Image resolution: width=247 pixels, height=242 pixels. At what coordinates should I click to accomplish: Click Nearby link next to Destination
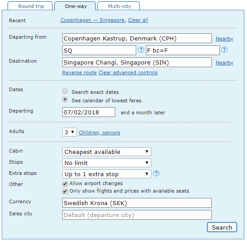[224, 63]
